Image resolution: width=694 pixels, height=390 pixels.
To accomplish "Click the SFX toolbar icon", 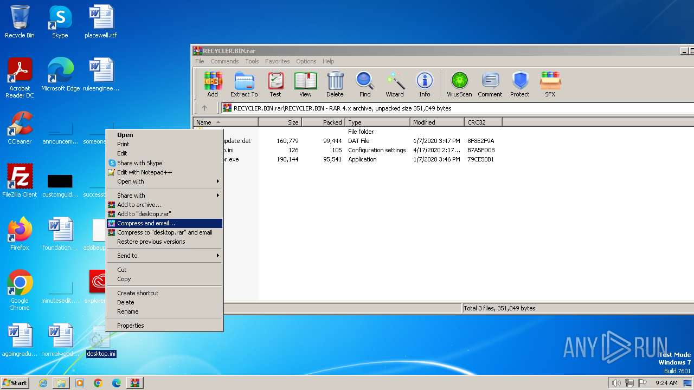I will [550, 84].
